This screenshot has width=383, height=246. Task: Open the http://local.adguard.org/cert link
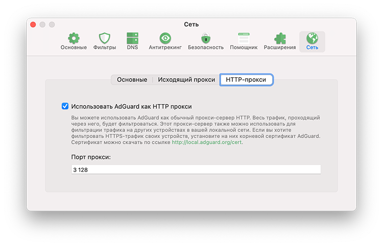(207, 142)
